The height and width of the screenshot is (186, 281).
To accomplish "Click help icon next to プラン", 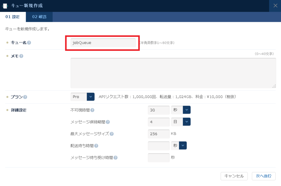I will (x=25, y=97).
